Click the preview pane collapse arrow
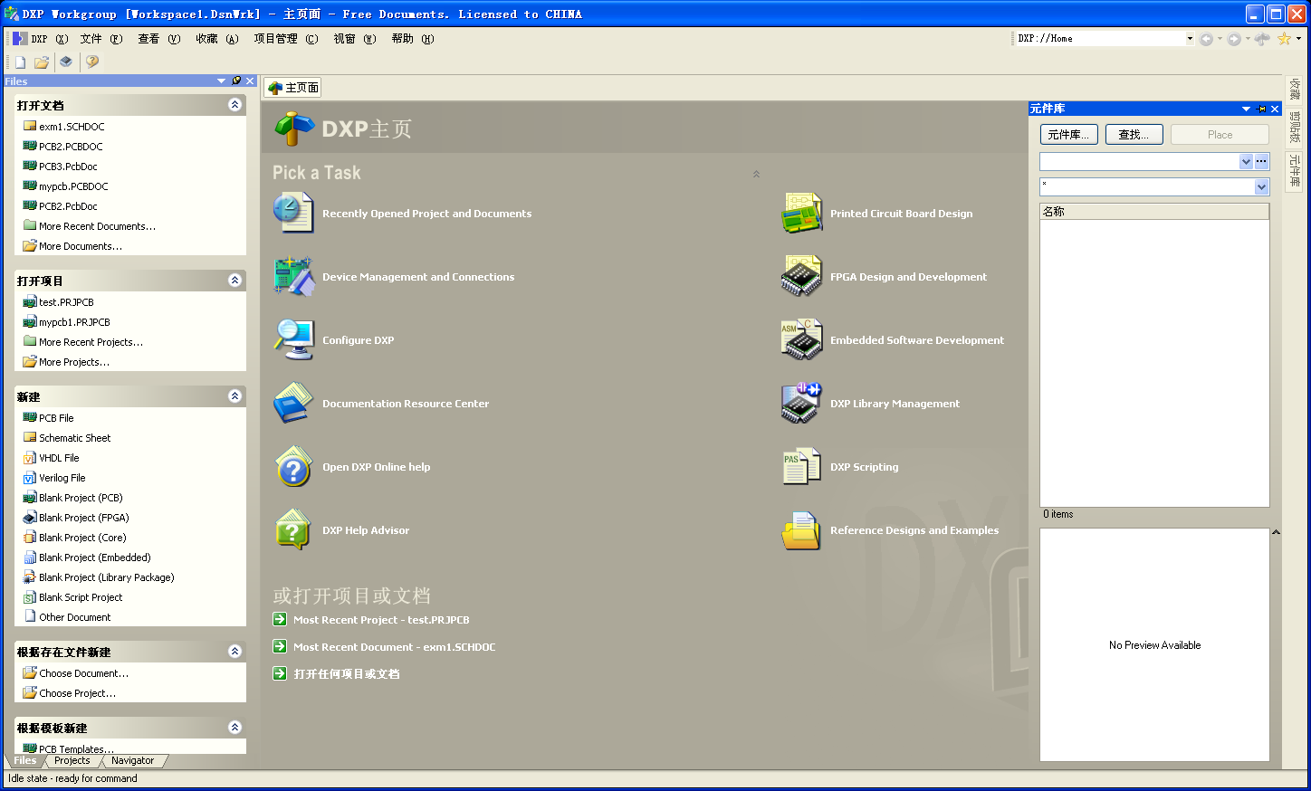Image resolution: width=1311 pixels, height=791 pixels. (x=1276, y=532)
